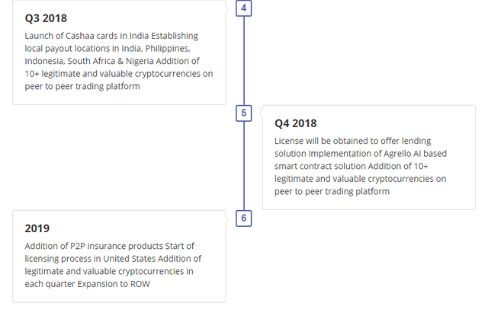The height and width of the screenshot is (309, 488).
Task: Click 'peer to peer trading platform' in Q3 card
Action: click(x=82, y=86)
